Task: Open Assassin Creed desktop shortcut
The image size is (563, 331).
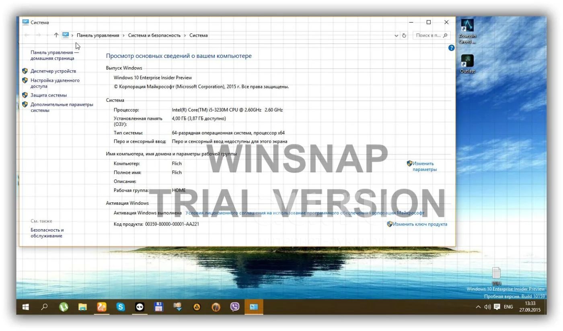Action: (x=467, y=31)
